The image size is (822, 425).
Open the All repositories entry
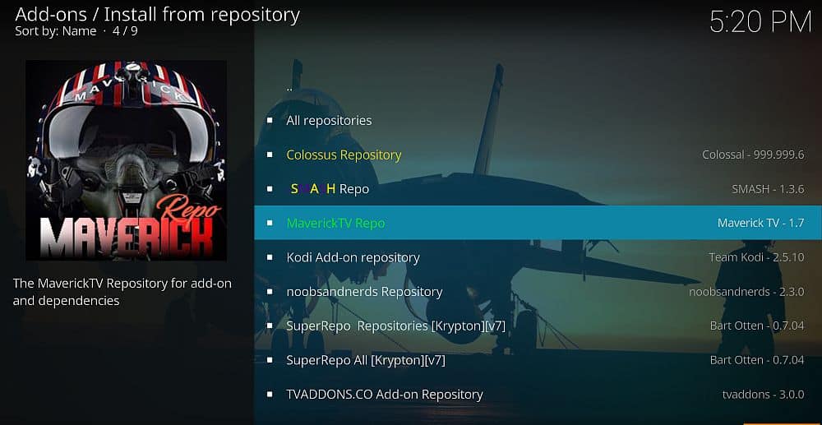coord(538,121)
